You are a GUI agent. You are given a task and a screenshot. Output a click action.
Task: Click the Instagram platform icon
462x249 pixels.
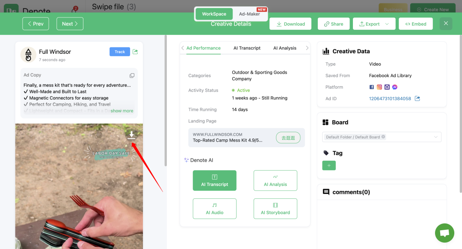tap(379, 87)
